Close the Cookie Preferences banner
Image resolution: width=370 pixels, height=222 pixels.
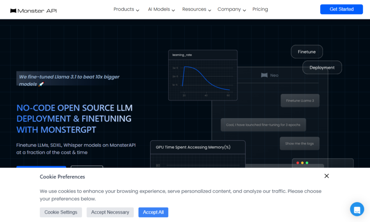(x=327, y=176)
